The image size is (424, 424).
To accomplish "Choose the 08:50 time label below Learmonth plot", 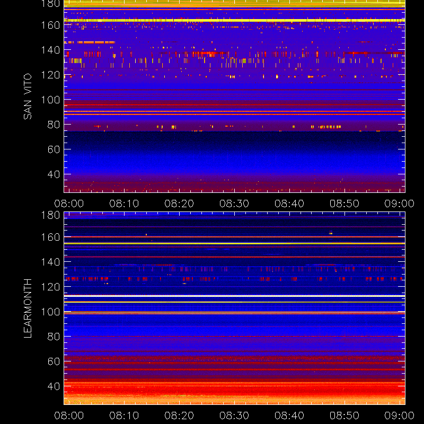I will 344,416.
